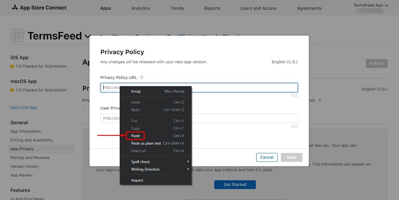Open help tooltip for Privacy Policy URL
This screenshot has height=200, width=399.
click(x=142, y=77)
